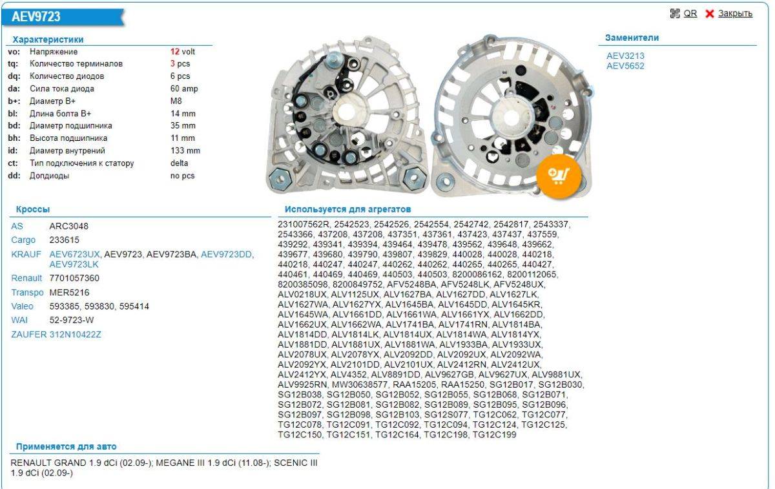Click the Cargo brand link
This screenshot has width=775, height=489.
point(23,240)
